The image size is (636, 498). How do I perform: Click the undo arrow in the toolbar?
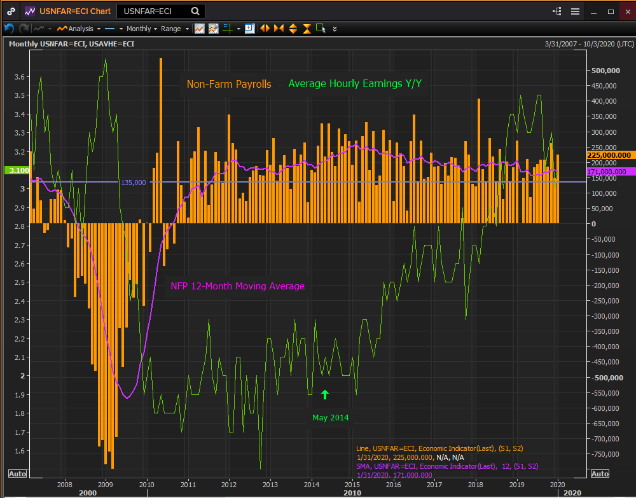coord(9,29)
